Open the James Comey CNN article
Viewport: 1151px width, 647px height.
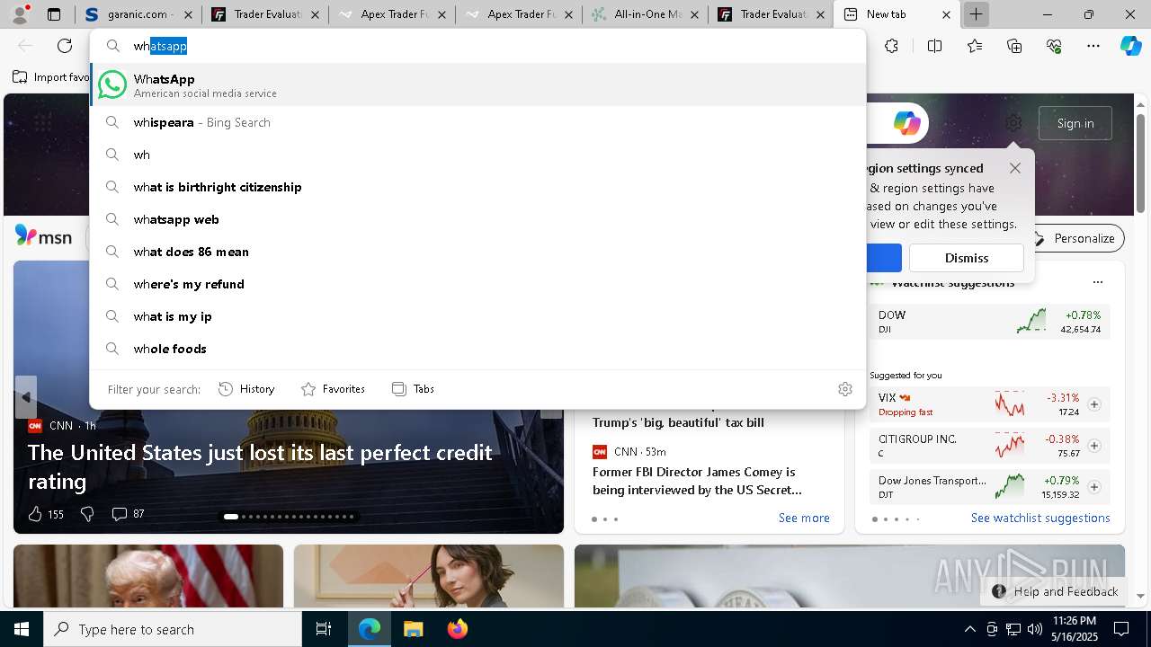coord(697,481)
